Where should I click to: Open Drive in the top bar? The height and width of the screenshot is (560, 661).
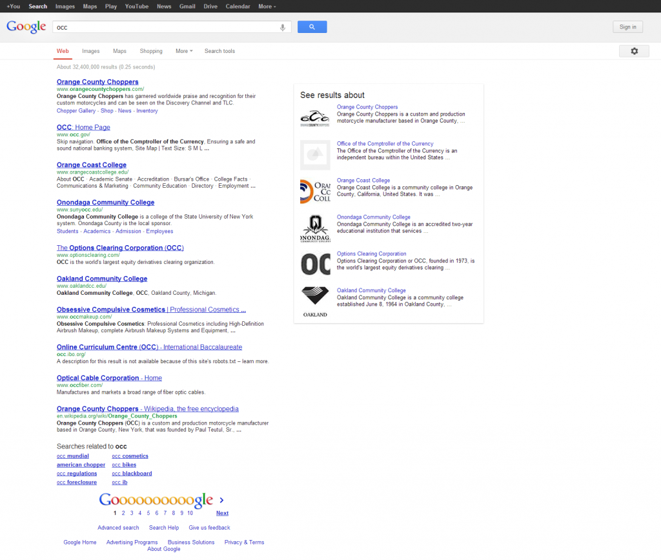(x=210, y=6)
